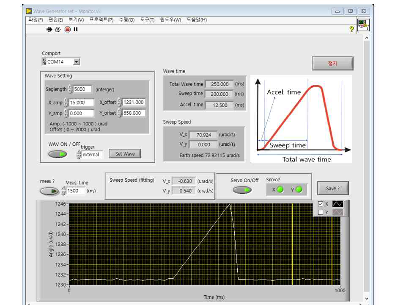Image resolution: width=406 pixels, height=305 pixels.
Task: Click the Y_amp increment/decrement stepper
Action: [x=66, y=114]
